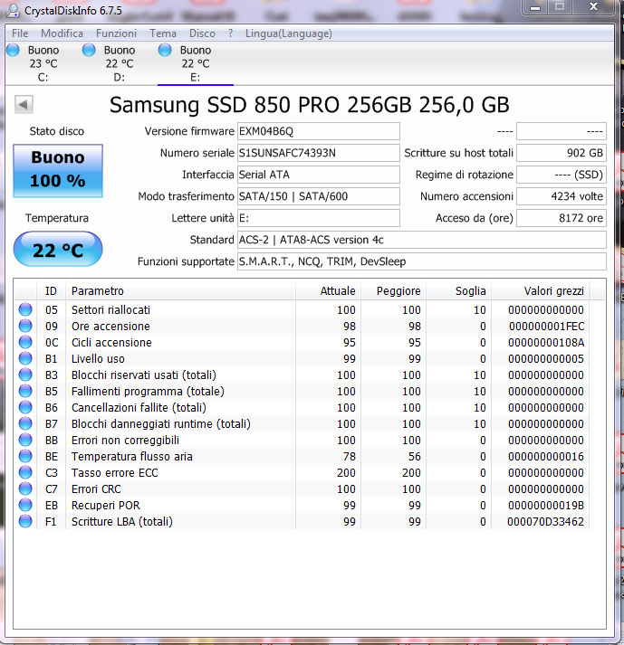624x645 pixels.
Task: Click the raw value 000000001FEC
Action: (547, 327)
